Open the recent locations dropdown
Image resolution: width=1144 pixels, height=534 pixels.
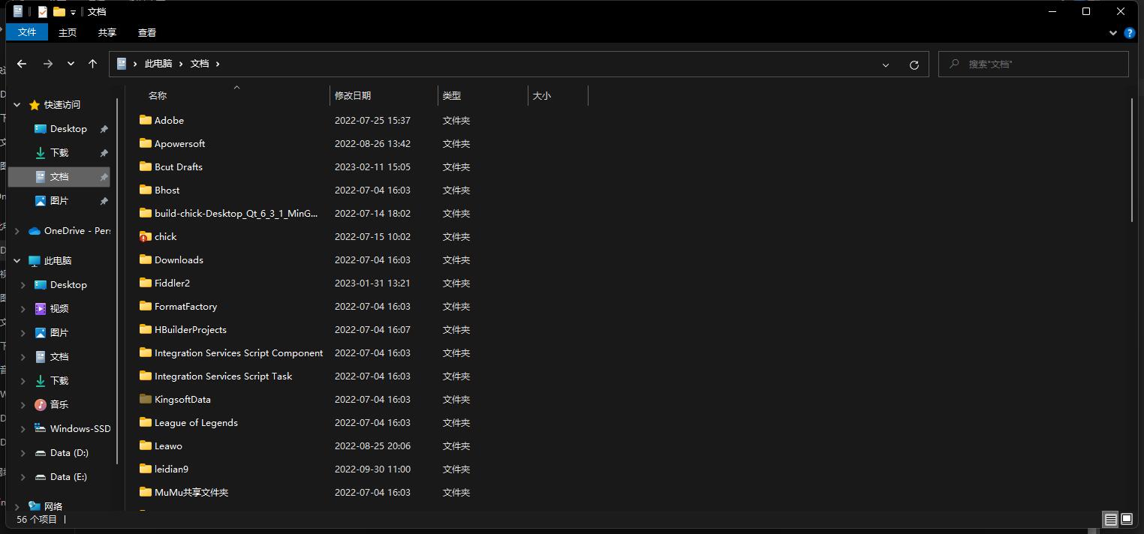click(x=71, y=64)
